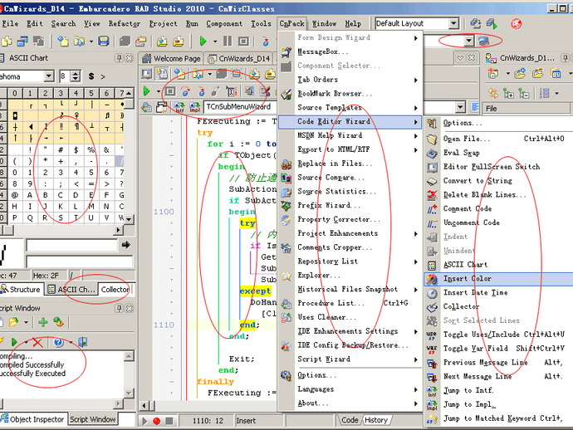Click Save floppy disk toolbar icon
573x430 pixels.
pos(104,42)
